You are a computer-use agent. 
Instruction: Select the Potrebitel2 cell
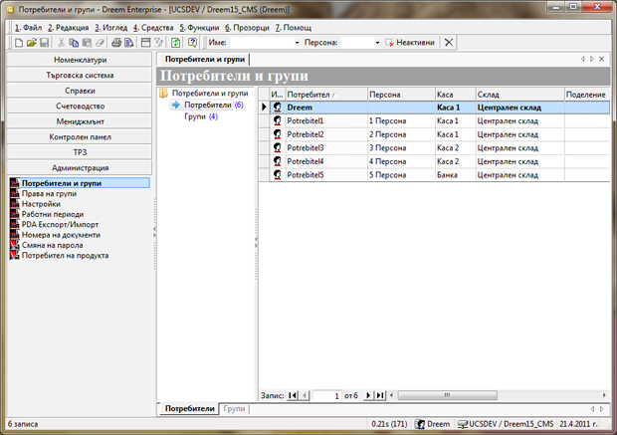tap(326, 134)
